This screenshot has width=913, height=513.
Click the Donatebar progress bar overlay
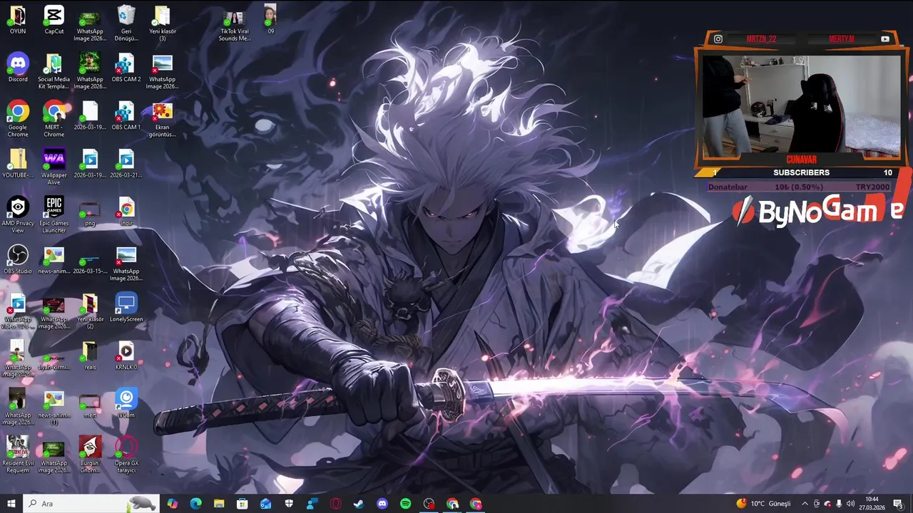(x=797, y=187)
